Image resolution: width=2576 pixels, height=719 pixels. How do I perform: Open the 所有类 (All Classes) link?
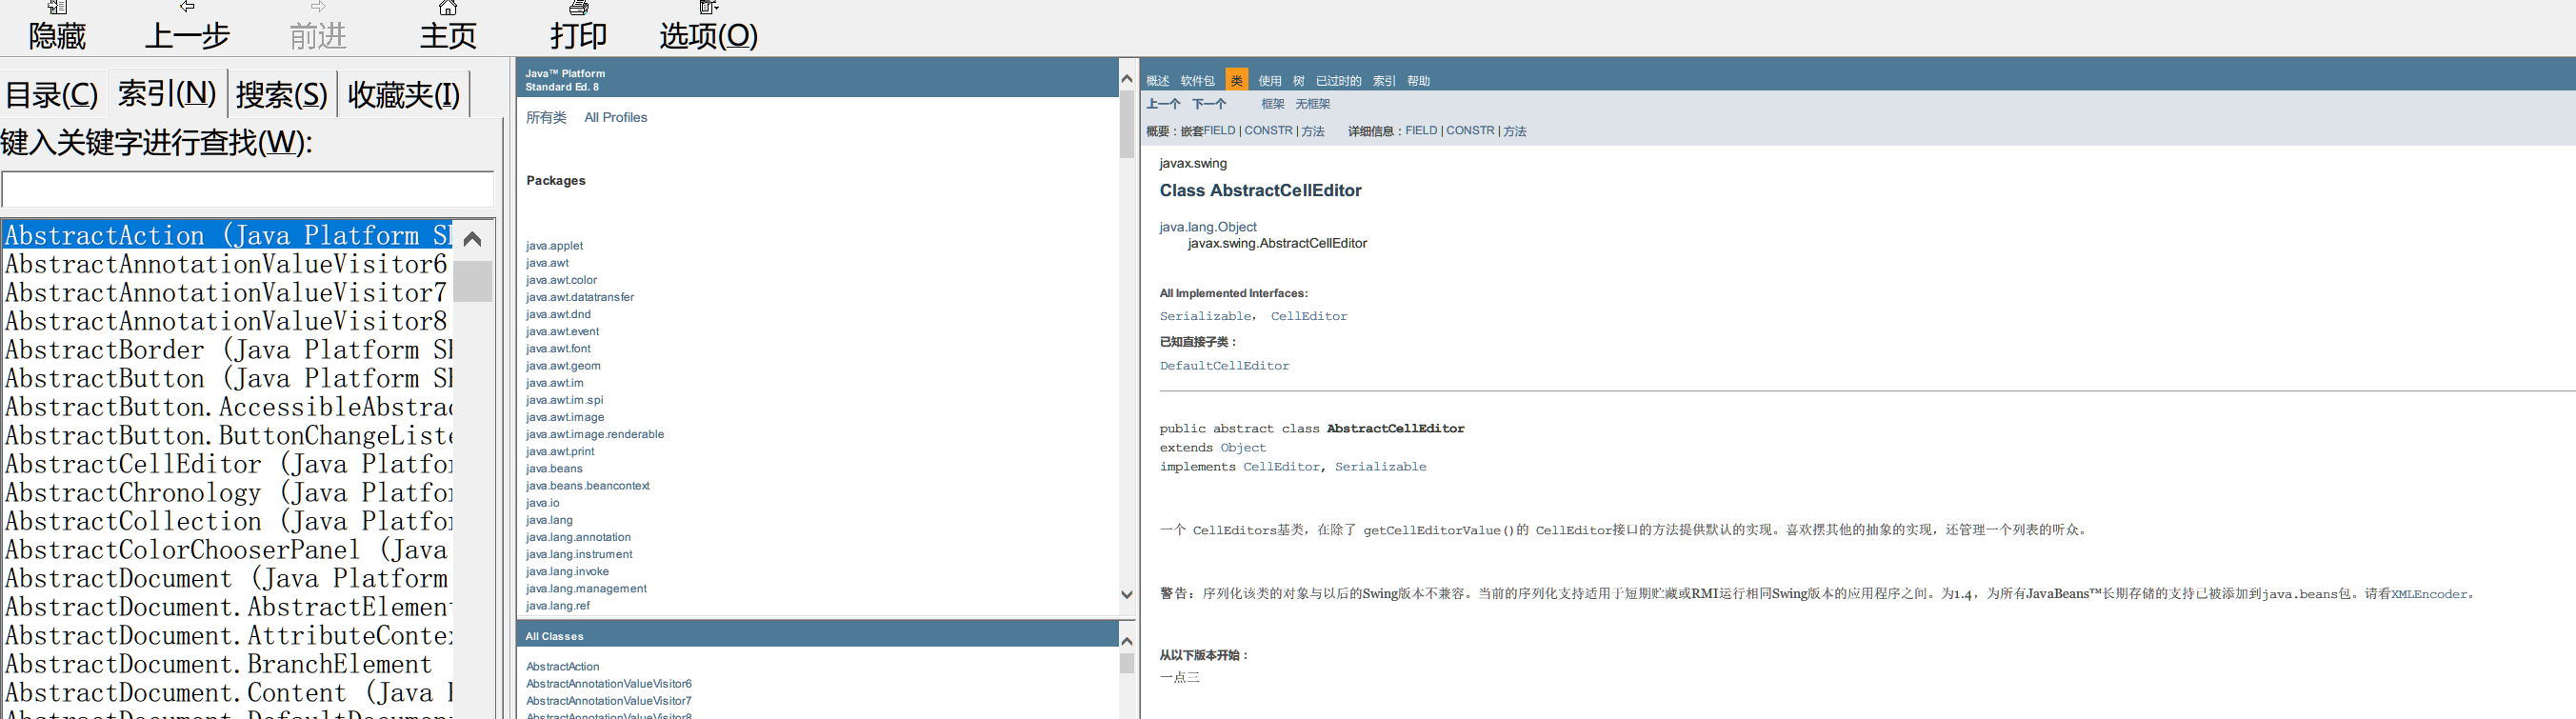(546, 117)
